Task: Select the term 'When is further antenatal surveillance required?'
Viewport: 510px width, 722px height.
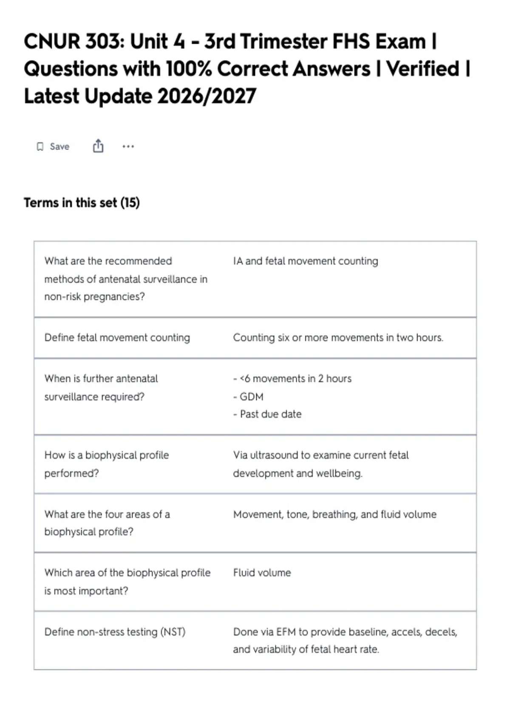Action: (x=101, y=387)
